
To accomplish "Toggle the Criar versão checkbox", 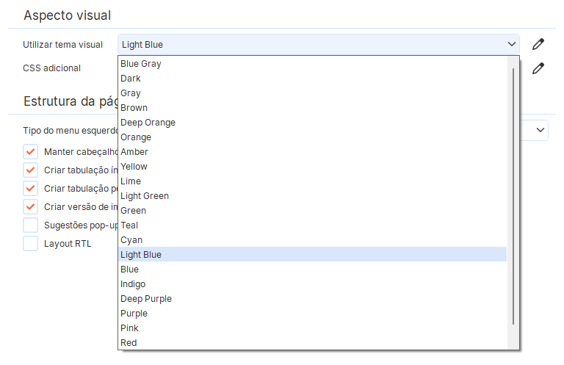I will [30, 206].
